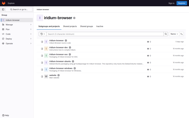Click star icon in iridium-browser row
This screenshot has height=118, width=189.
(148, 42)
